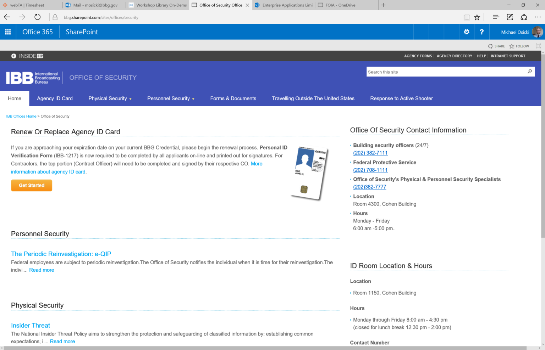Open the SharePoint help question mark
The image size is (545, 350).
pos(481,32)
